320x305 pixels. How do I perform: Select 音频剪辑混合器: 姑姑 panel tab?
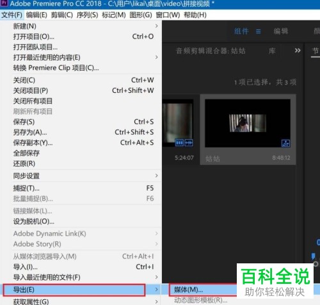[x=211, y=51]
